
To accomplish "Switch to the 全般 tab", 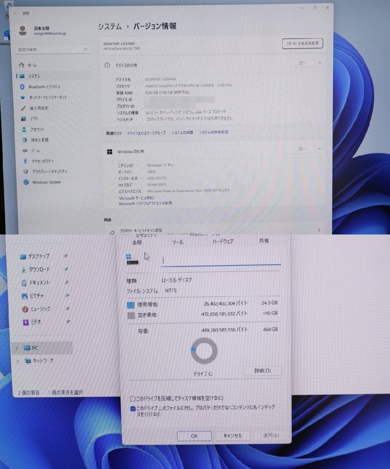I will tap(137, 242).
